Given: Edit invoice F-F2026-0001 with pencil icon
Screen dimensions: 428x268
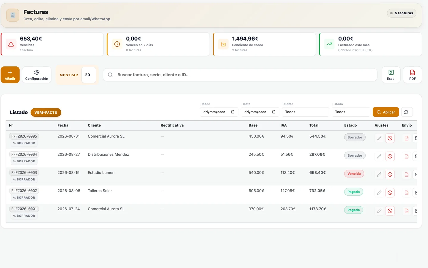Looking at the screenshot, I should click(379, 211).
